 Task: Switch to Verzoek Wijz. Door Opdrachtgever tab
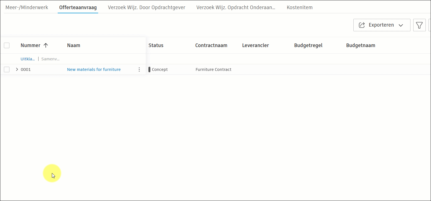click(x=146, y=7)
